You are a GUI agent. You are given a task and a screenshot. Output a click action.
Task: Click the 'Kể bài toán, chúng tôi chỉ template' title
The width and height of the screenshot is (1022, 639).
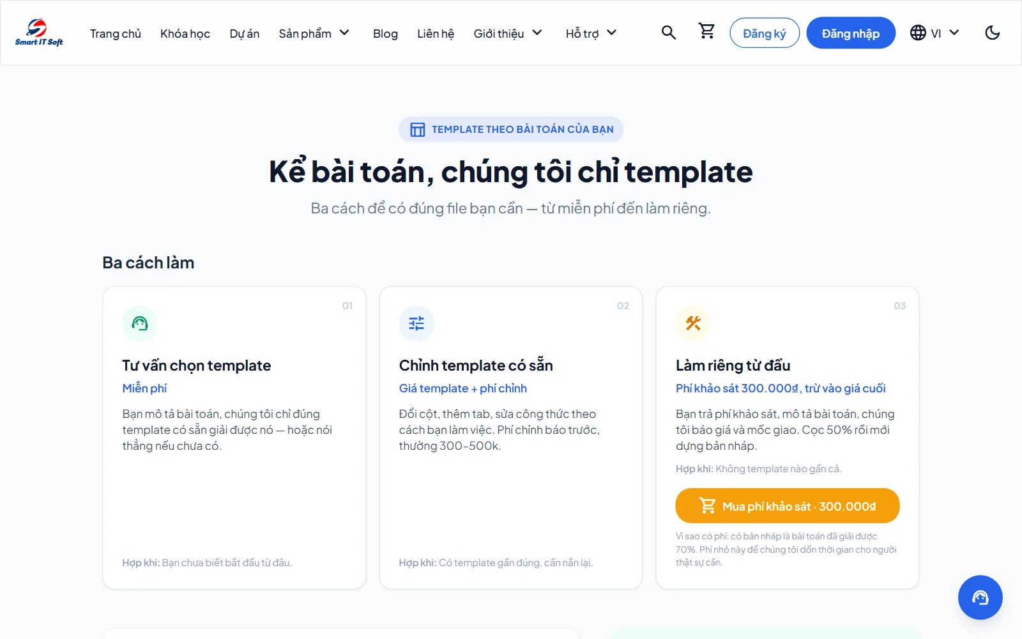pos(511,171)
